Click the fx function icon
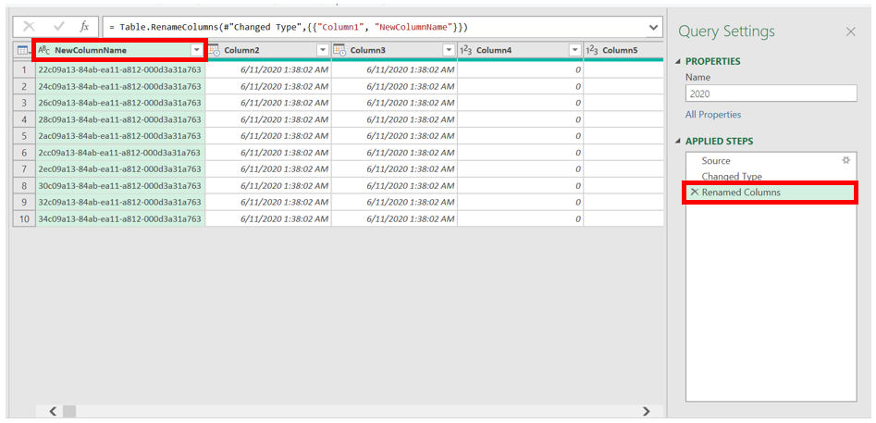 click(84, 26)
